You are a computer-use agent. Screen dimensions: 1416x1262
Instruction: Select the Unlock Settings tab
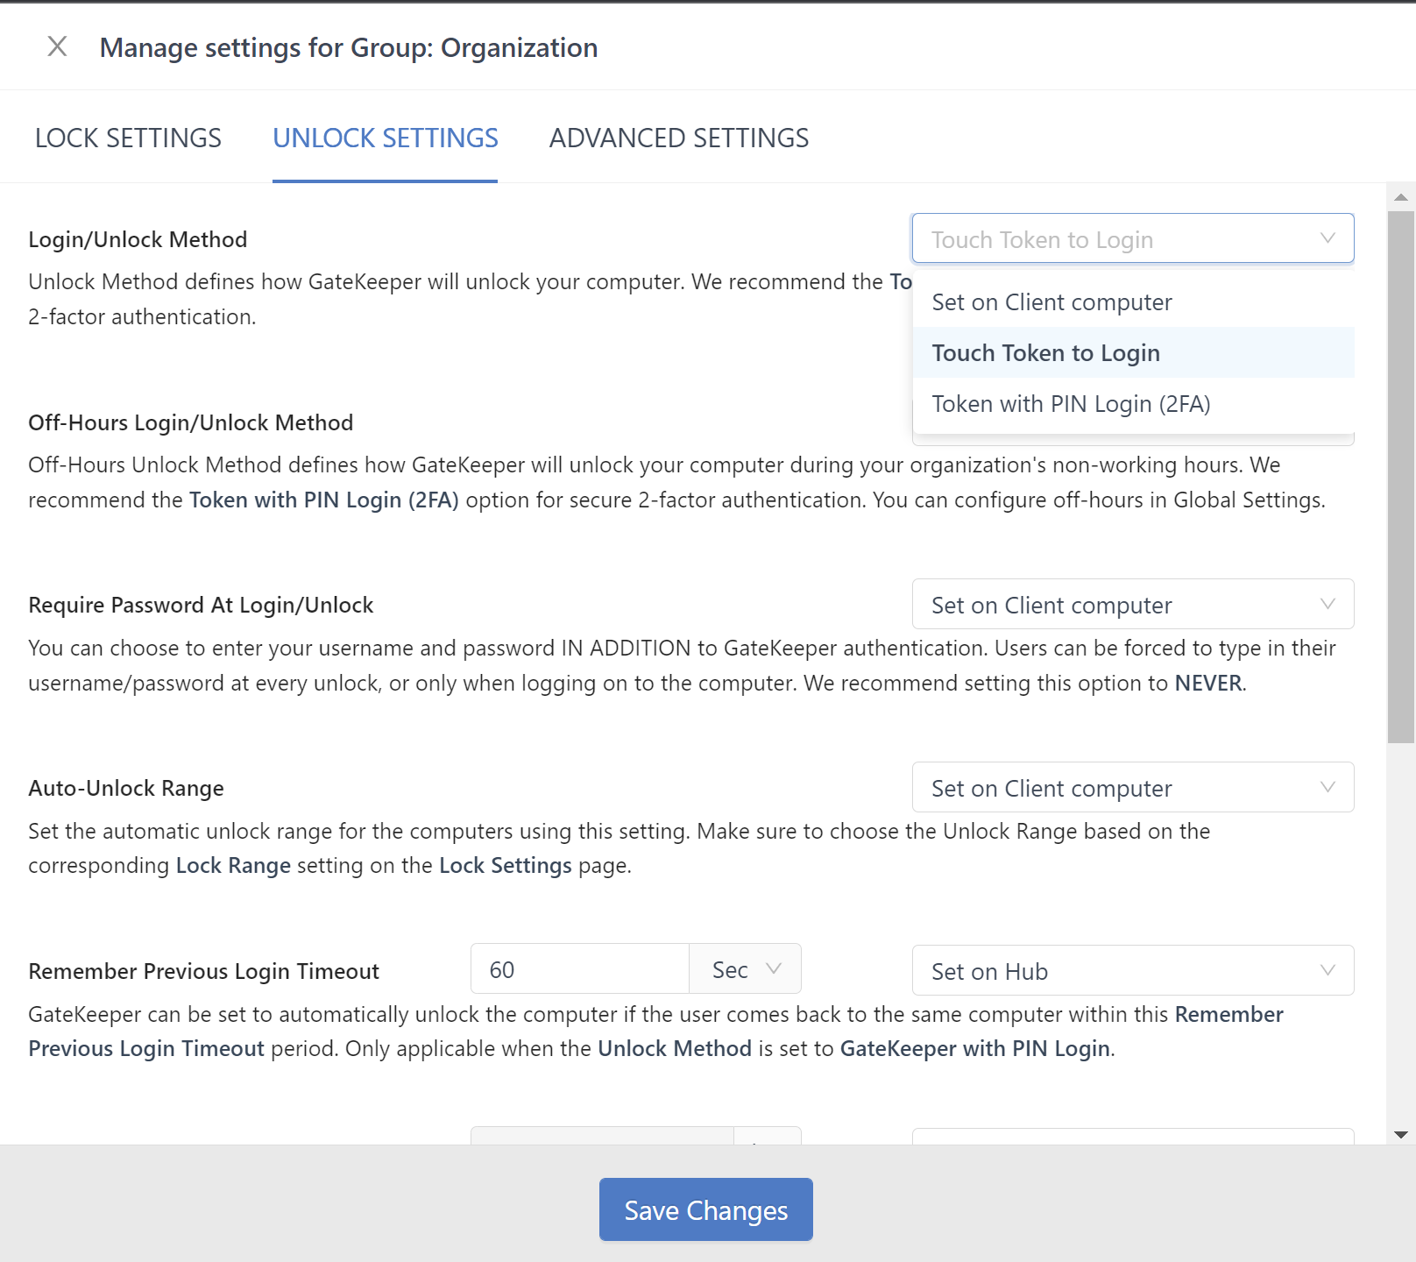pyautogui.click(x=385, y=138)
